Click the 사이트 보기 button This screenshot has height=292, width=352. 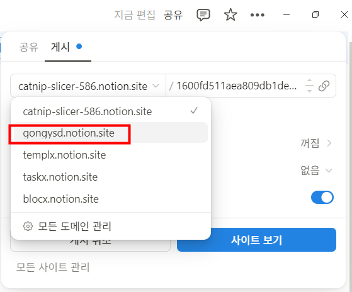[256, 240]
